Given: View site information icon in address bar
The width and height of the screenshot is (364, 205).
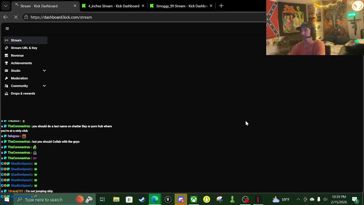Looking at the screenshot, I should (x=26, y=17).
